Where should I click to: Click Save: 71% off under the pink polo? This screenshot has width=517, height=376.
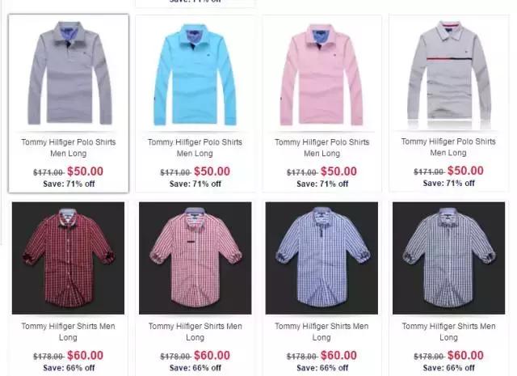(322, 184)
